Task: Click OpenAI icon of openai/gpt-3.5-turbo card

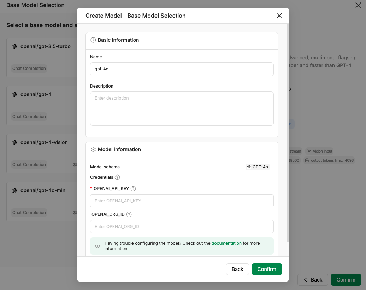Action: pos(14,46)
